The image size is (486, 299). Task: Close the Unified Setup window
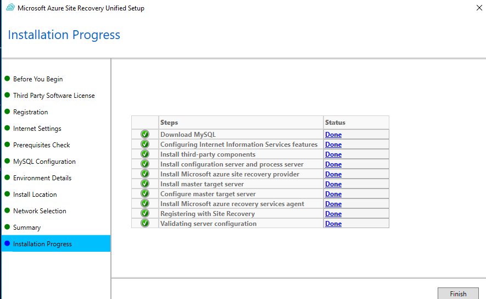point(479,8)
